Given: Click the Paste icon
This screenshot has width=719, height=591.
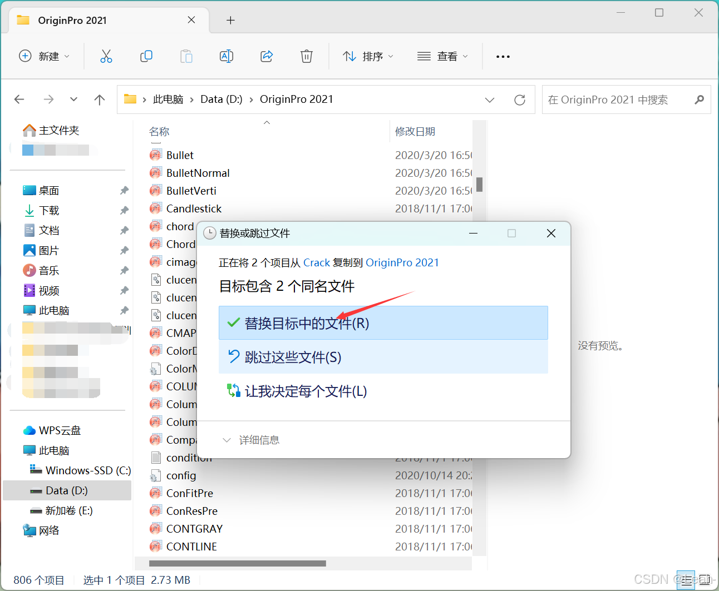Looking at the screenshot, I should (186, 56).
